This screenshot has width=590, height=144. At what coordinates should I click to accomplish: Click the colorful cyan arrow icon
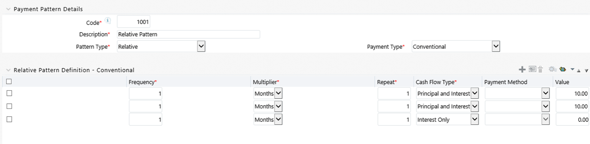coord(562,70)
